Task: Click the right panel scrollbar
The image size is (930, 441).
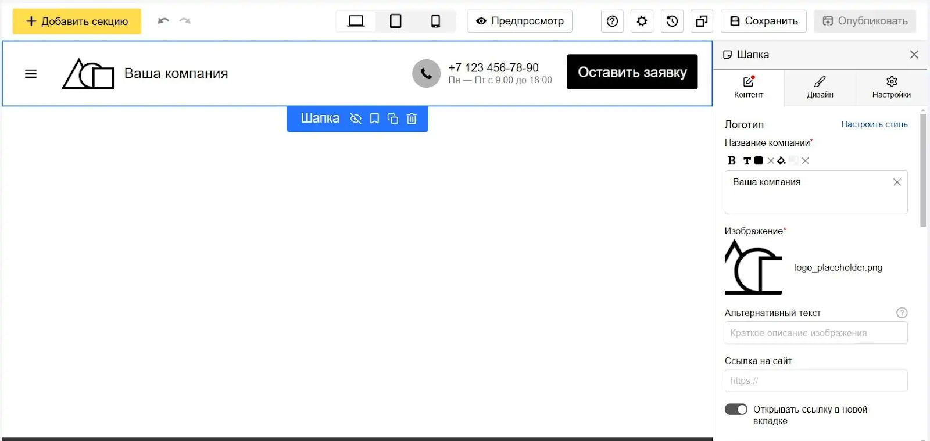Action: 923,170
